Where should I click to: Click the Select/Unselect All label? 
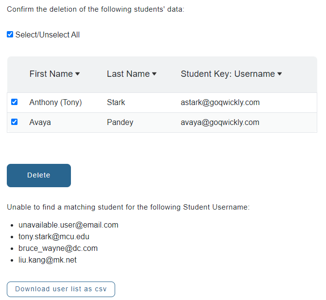(x=48, y=35)
